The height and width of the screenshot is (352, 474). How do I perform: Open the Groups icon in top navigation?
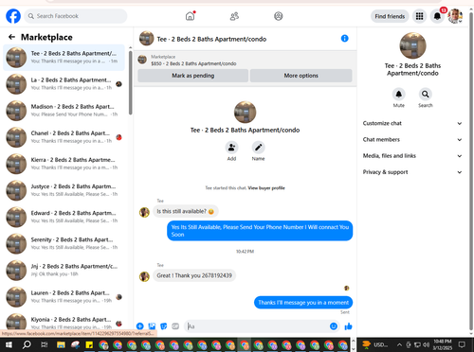click(279, 16)
